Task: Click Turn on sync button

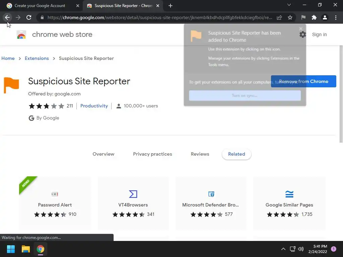Action: point(245,95)
